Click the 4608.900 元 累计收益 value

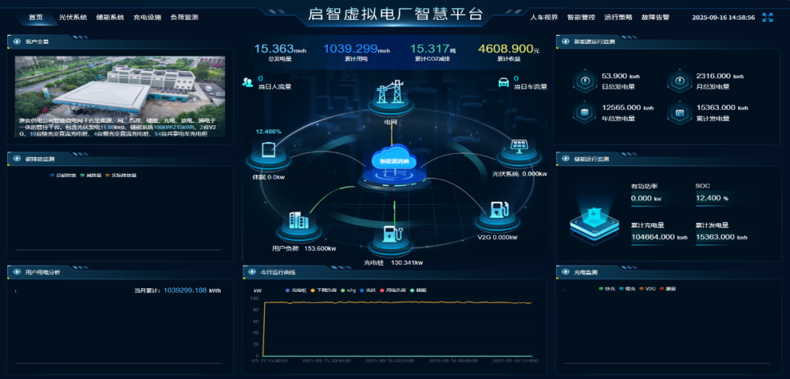[x=508, y=49]
